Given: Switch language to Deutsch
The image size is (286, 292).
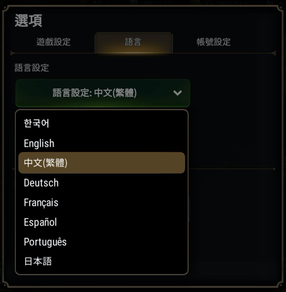Looking at the screenshot, I should (41, 183).
